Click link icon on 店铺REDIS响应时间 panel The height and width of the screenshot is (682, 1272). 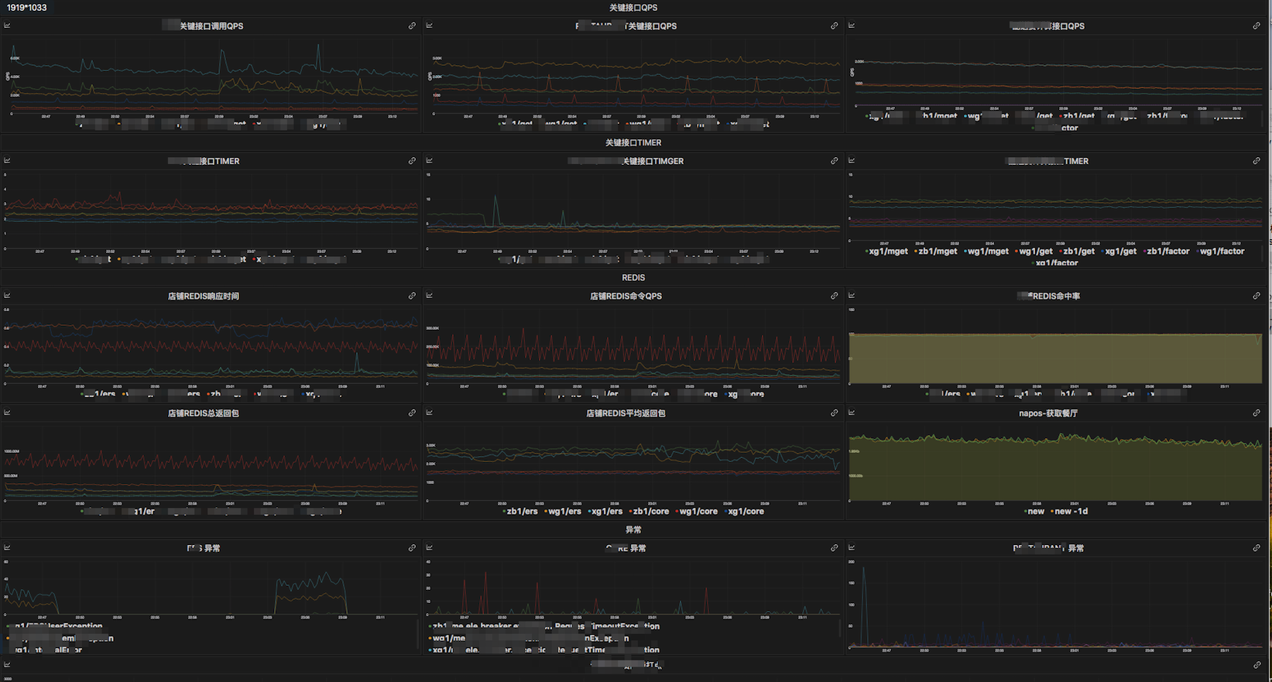(x=412, y=296)
